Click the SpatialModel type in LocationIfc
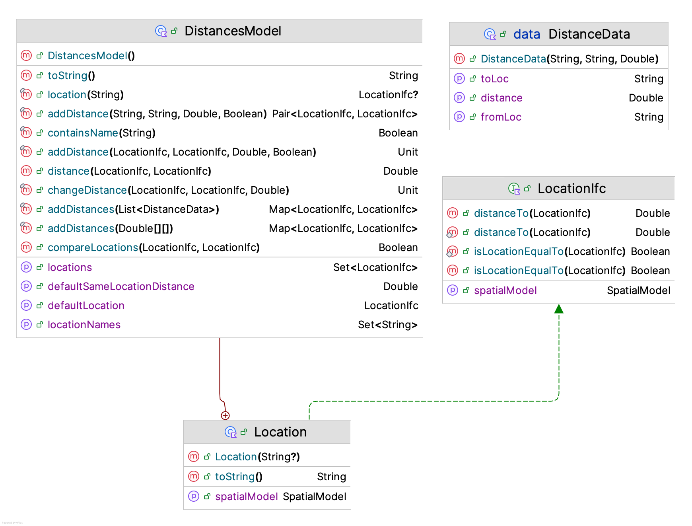Viewport: 692px width, 526px height. click(x=639, y=290)
